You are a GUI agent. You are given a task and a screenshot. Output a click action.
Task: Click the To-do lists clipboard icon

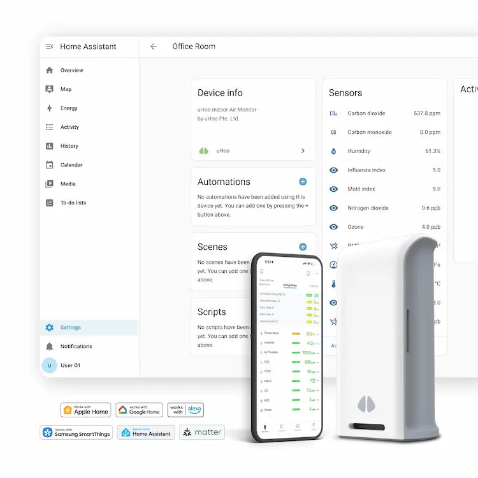(x=49, y=203)
